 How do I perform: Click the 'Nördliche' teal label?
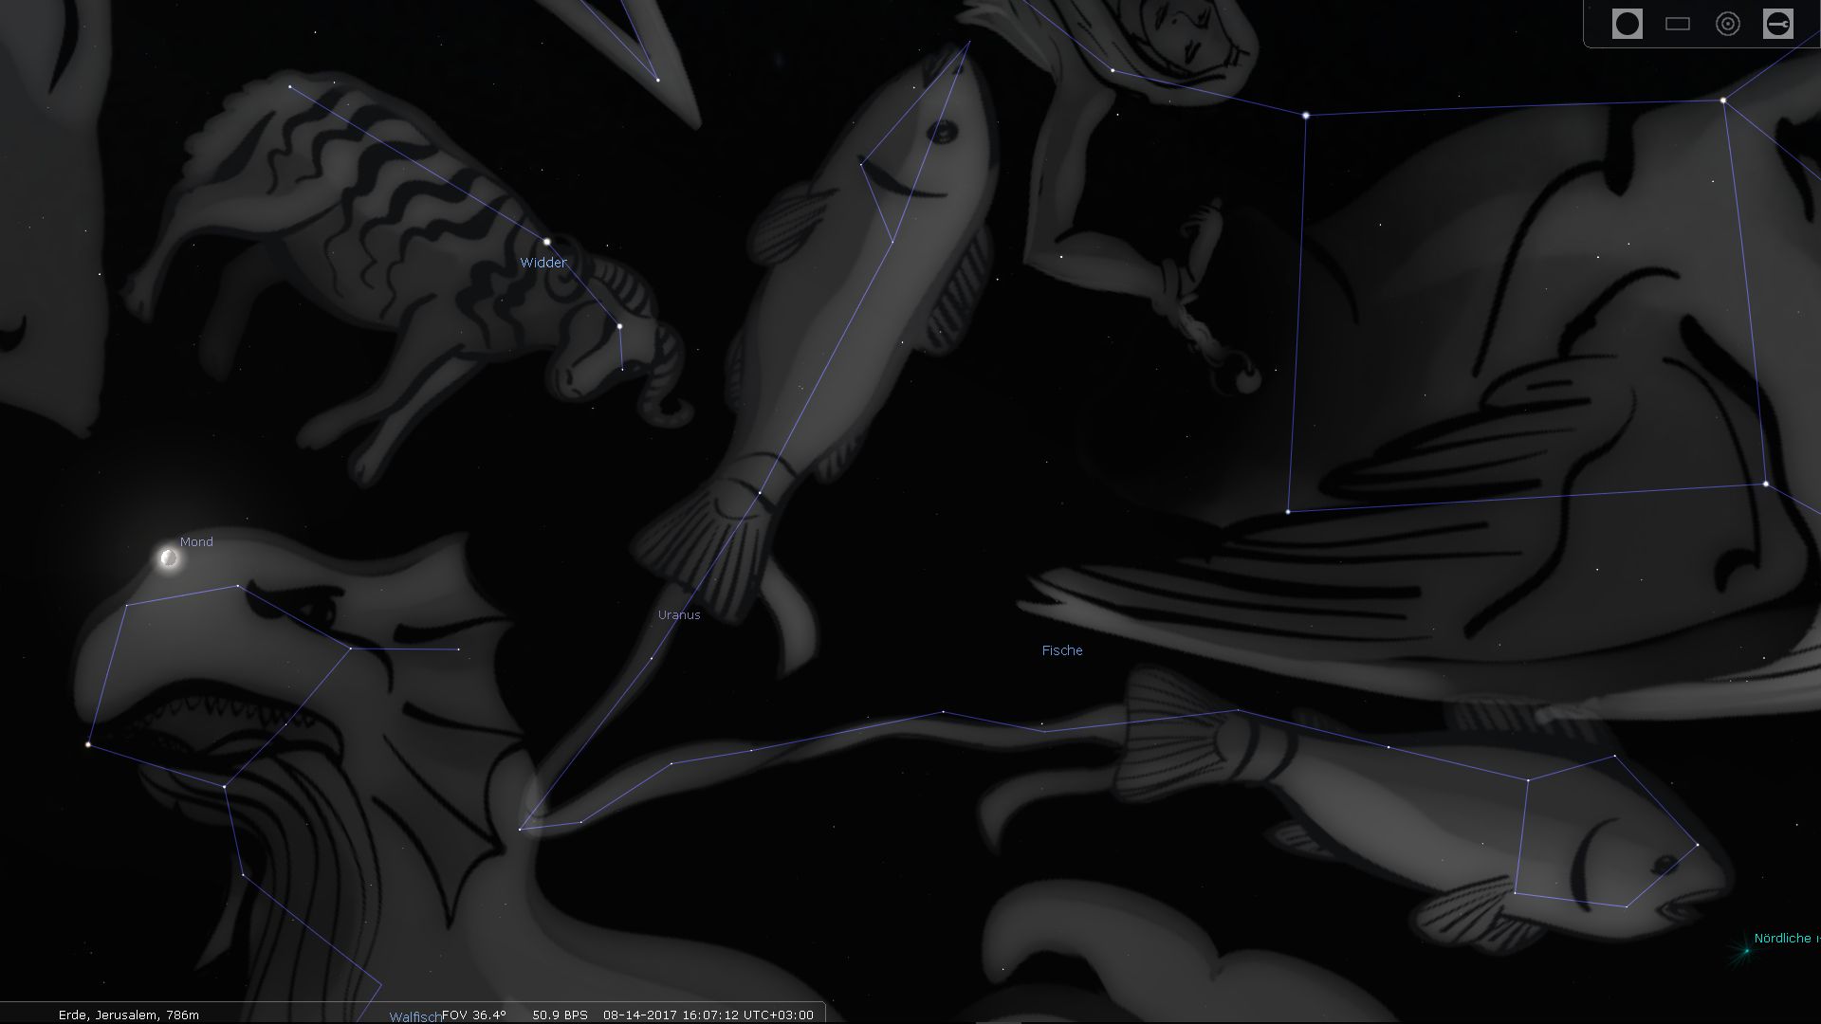pos(1783,938)
